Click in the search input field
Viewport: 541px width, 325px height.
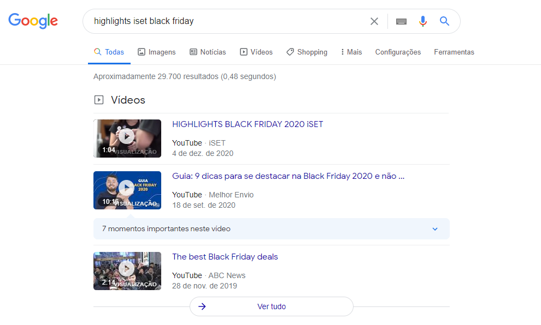coord(228,21)
